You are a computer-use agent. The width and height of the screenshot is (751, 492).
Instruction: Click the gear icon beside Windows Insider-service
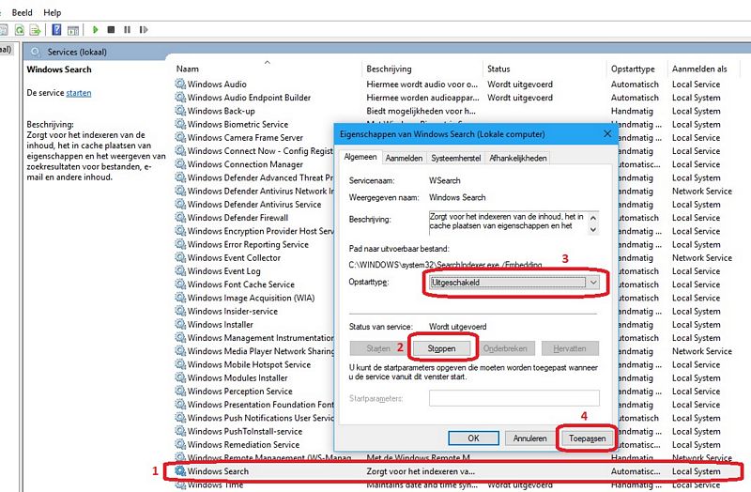[x=180, y=311]
